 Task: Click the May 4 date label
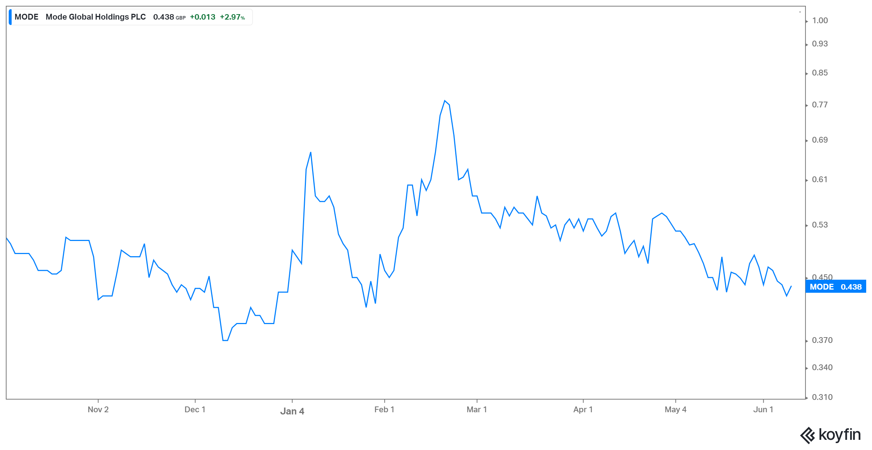[x=675, y=409]
